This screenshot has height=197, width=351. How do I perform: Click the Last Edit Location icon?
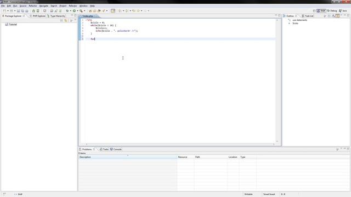[x=134, y=11]
